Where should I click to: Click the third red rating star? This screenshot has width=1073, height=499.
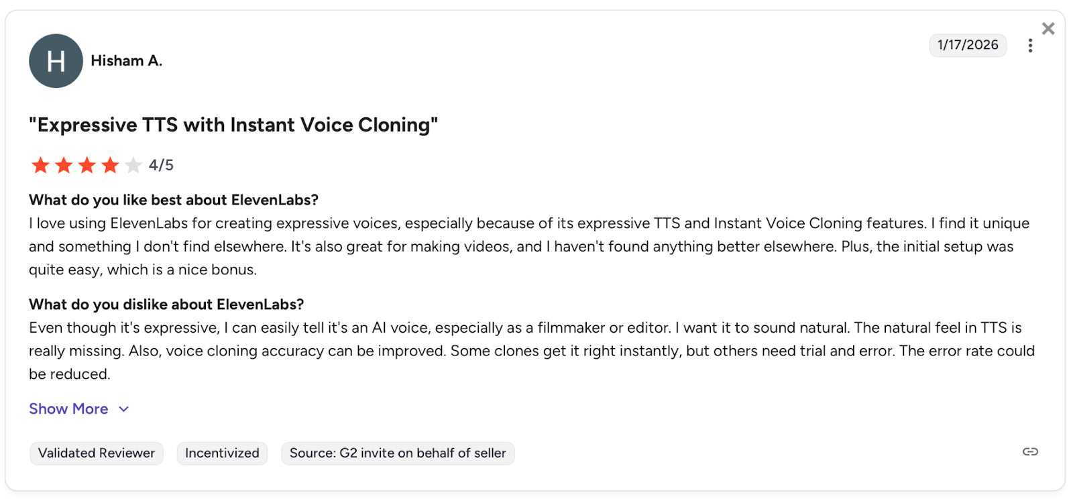tap(87, 165)
